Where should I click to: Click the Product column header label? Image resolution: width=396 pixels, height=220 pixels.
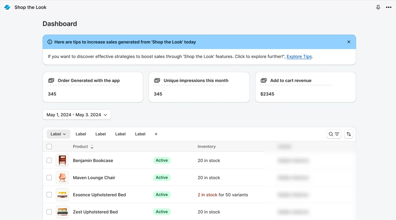[81, 147]
